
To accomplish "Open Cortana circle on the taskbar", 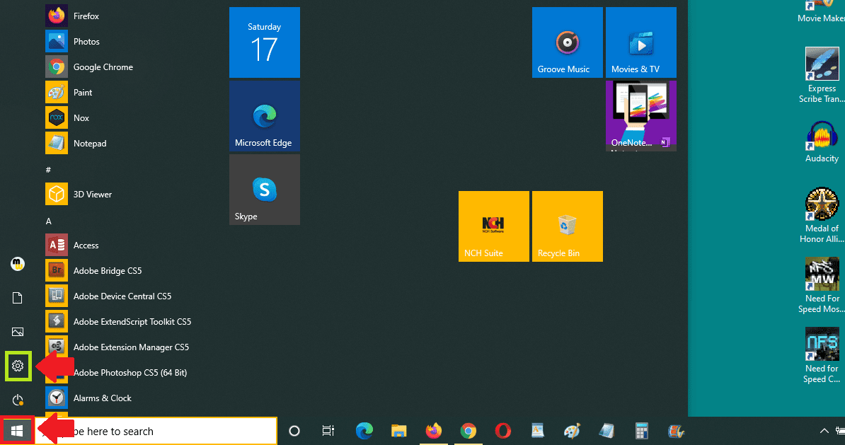I will point(294,431).
